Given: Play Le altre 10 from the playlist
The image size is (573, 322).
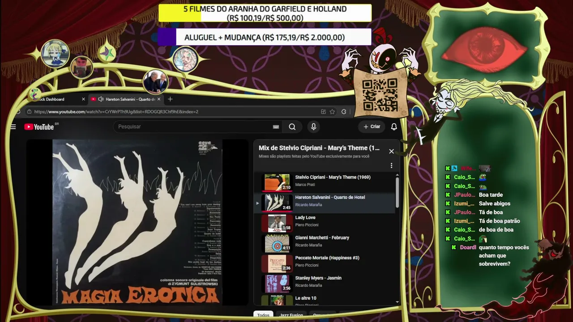Looking at the screenshot, I should coord(325,300).
